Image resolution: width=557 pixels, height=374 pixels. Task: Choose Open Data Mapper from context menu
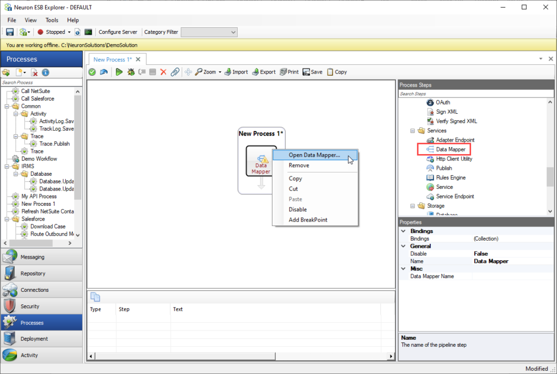pyautogui.click(x=314, y=155)
